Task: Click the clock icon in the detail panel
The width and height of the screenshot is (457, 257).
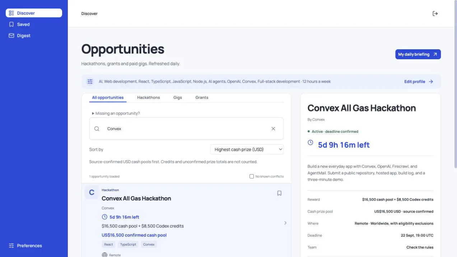Action: tap(311, 142)
